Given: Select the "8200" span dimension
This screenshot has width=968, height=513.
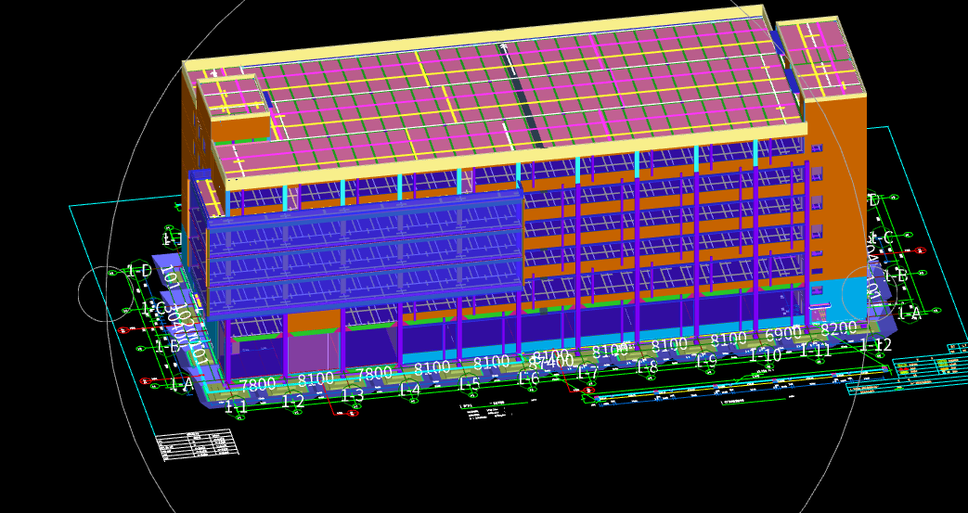Looking at the screenshot, I should tap(838, 327).
